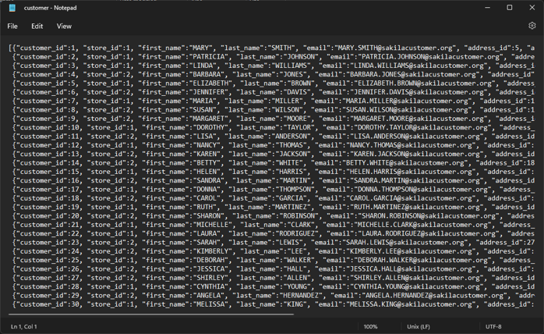This screenshot has height=334, width=544.
Task: Open the File menu
Action: pyautogui.click(x=12, y=26)
